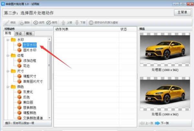This screenshot has height=131, width=194.
Task: Click the action tree scrollbar down arrow
Action: click(x=49, y=118)
